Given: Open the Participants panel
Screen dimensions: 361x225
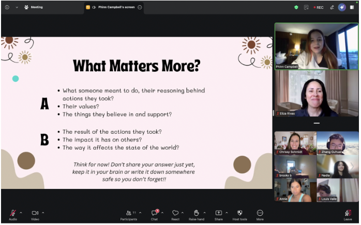Looking at the screenshot, I should point(129,215).
